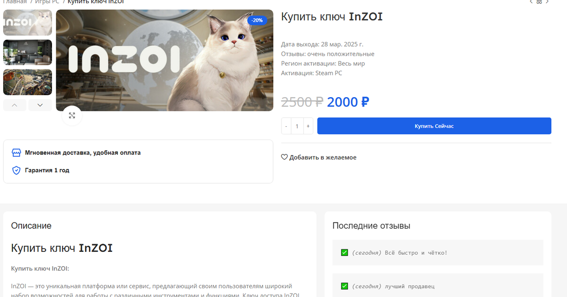This screenshot has height=297, width=567.
Task: Click the -20% discount badge
Action: pos(258,20)
